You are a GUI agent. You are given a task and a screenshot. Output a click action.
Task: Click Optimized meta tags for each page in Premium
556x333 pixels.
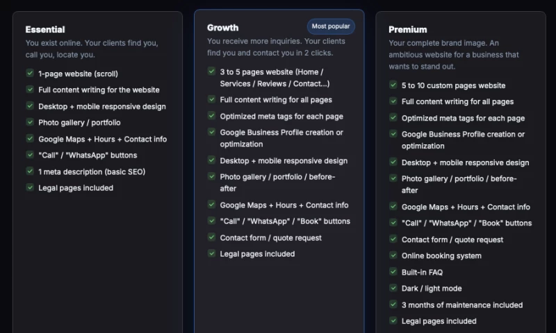point(463,118)
